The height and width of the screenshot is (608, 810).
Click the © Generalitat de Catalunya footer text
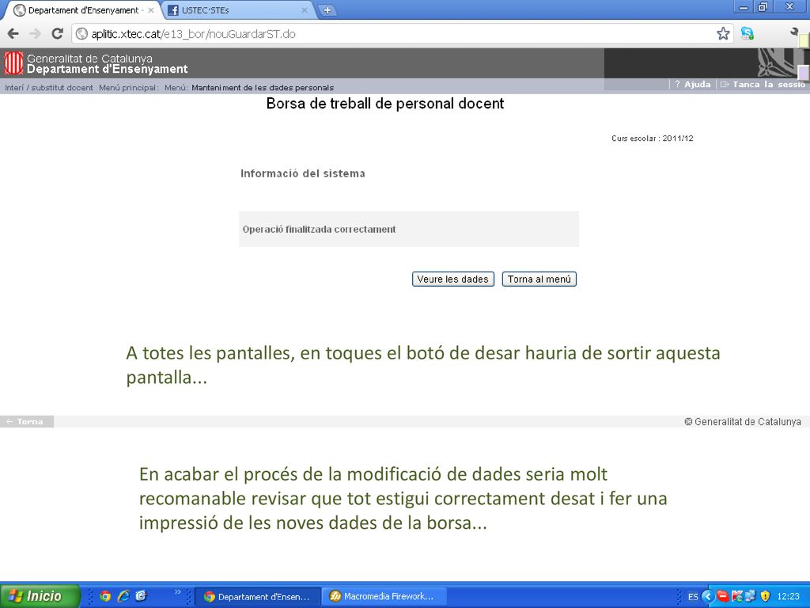coord(743,422)
